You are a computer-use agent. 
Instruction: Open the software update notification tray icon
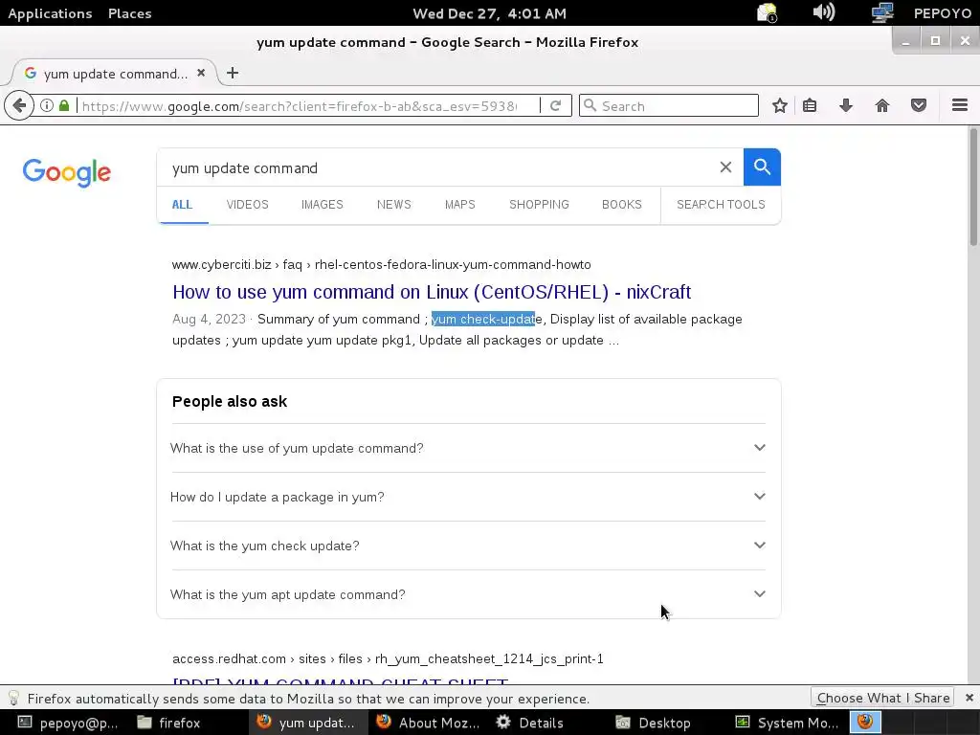[767, 12]
